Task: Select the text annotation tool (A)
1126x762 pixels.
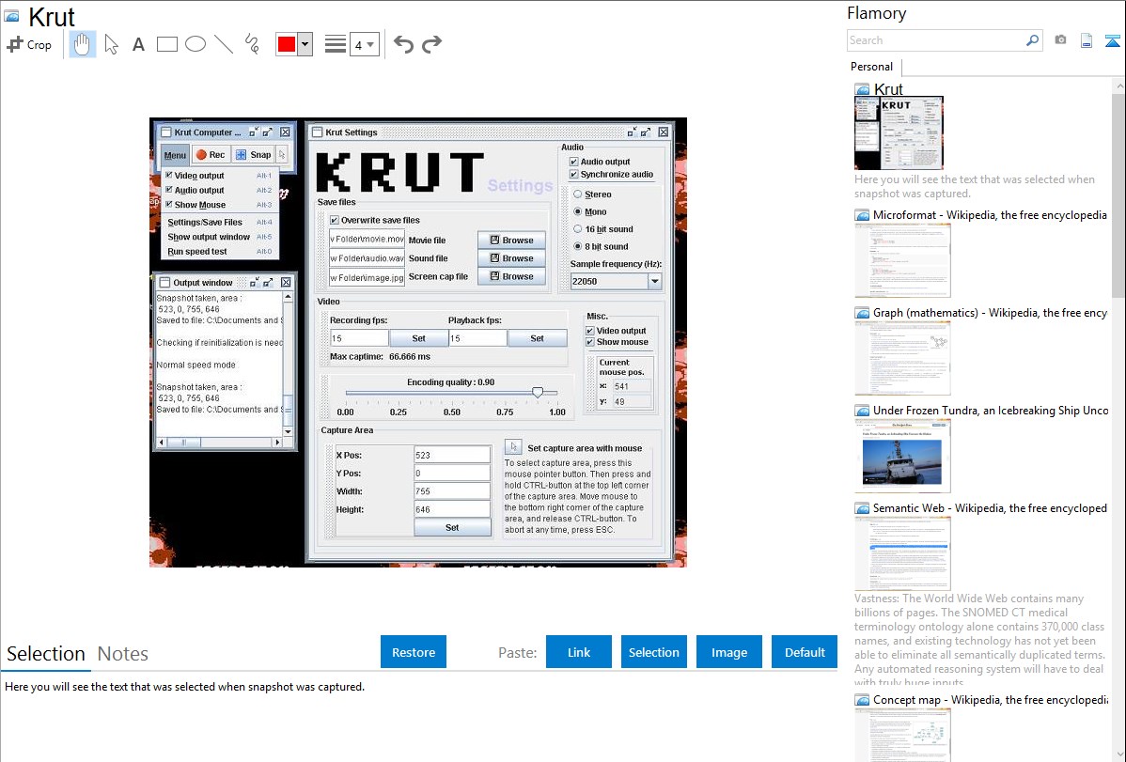Action: click(x=138, y=44)
